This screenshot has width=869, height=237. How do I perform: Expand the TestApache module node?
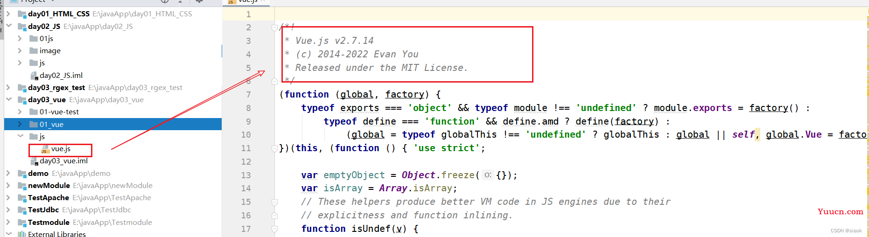pos(8,197)
